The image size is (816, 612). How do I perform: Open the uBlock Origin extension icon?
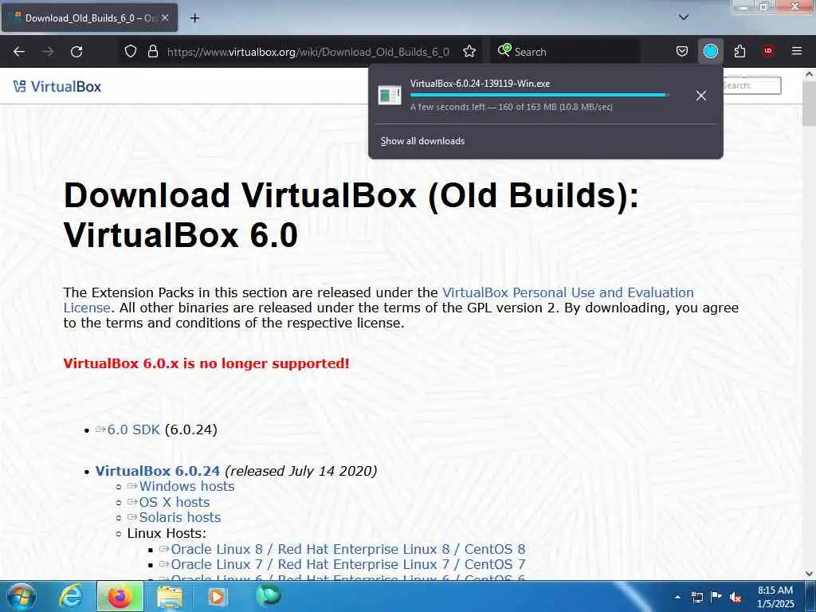(768, 51)
